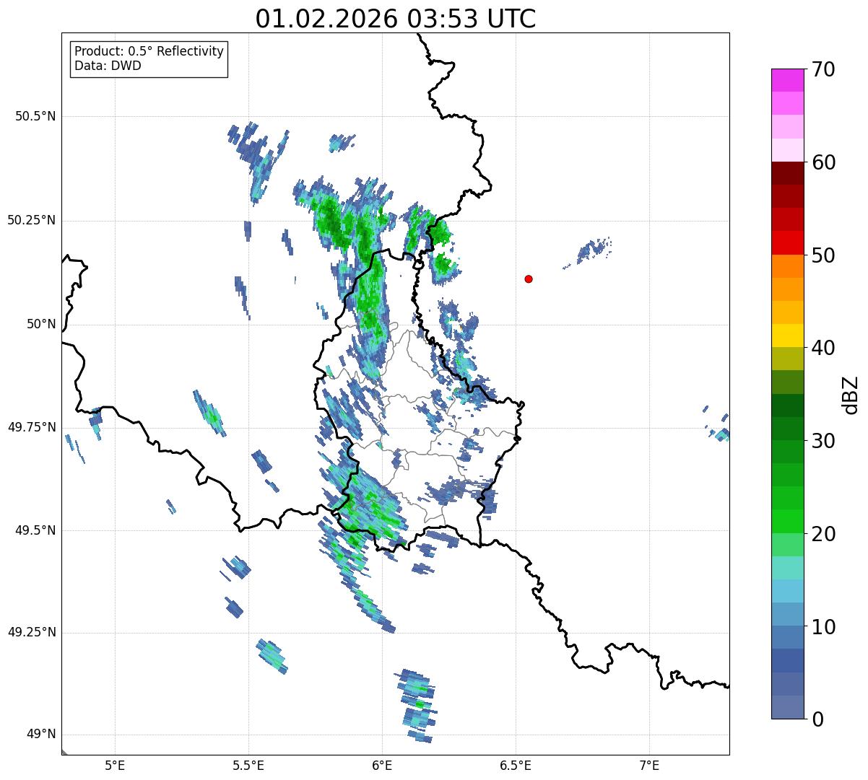The width and height of the screenshot is (868, 780).
Task: Click the 5.5°E longitude label
Action: click(x=249, y=766)
